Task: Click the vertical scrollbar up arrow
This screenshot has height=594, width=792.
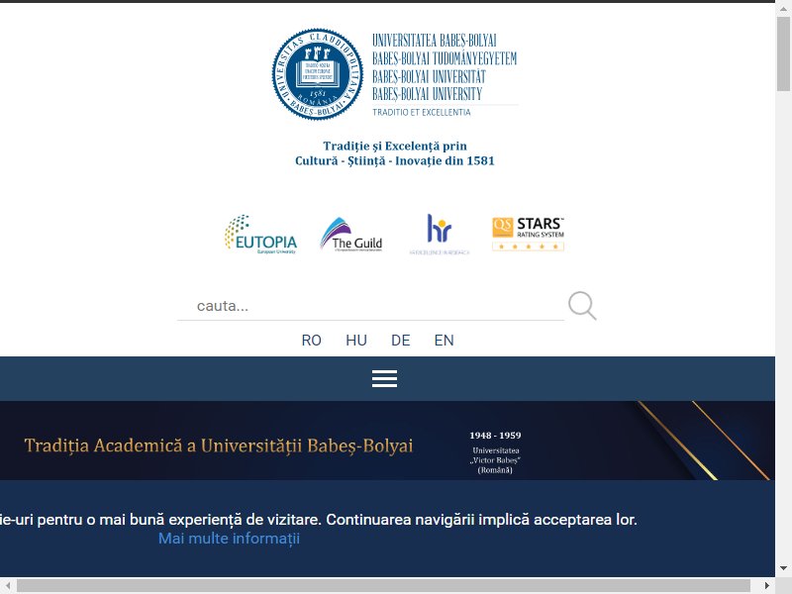Action: 783,8
